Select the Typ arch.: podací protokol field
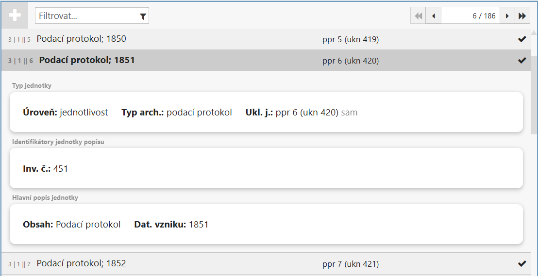The width and height of the screenshot is (538, 276). pyautogui.click(x=177, y=112)
